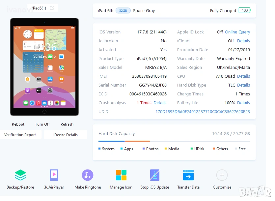
Task: Open the Transfer Data tool
Action: [188, 175]
